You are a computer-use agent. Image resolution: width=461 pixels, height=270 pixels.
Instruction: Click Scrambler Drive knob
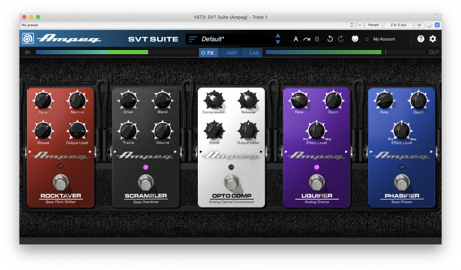pos(128,100)
